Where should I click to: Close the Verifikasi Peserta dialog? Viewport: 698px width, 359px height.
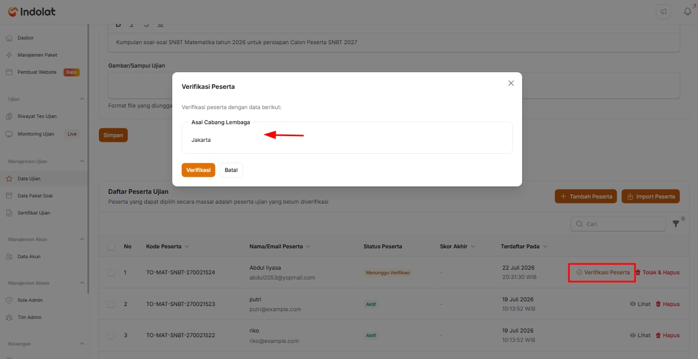click(x=511, y=83)
